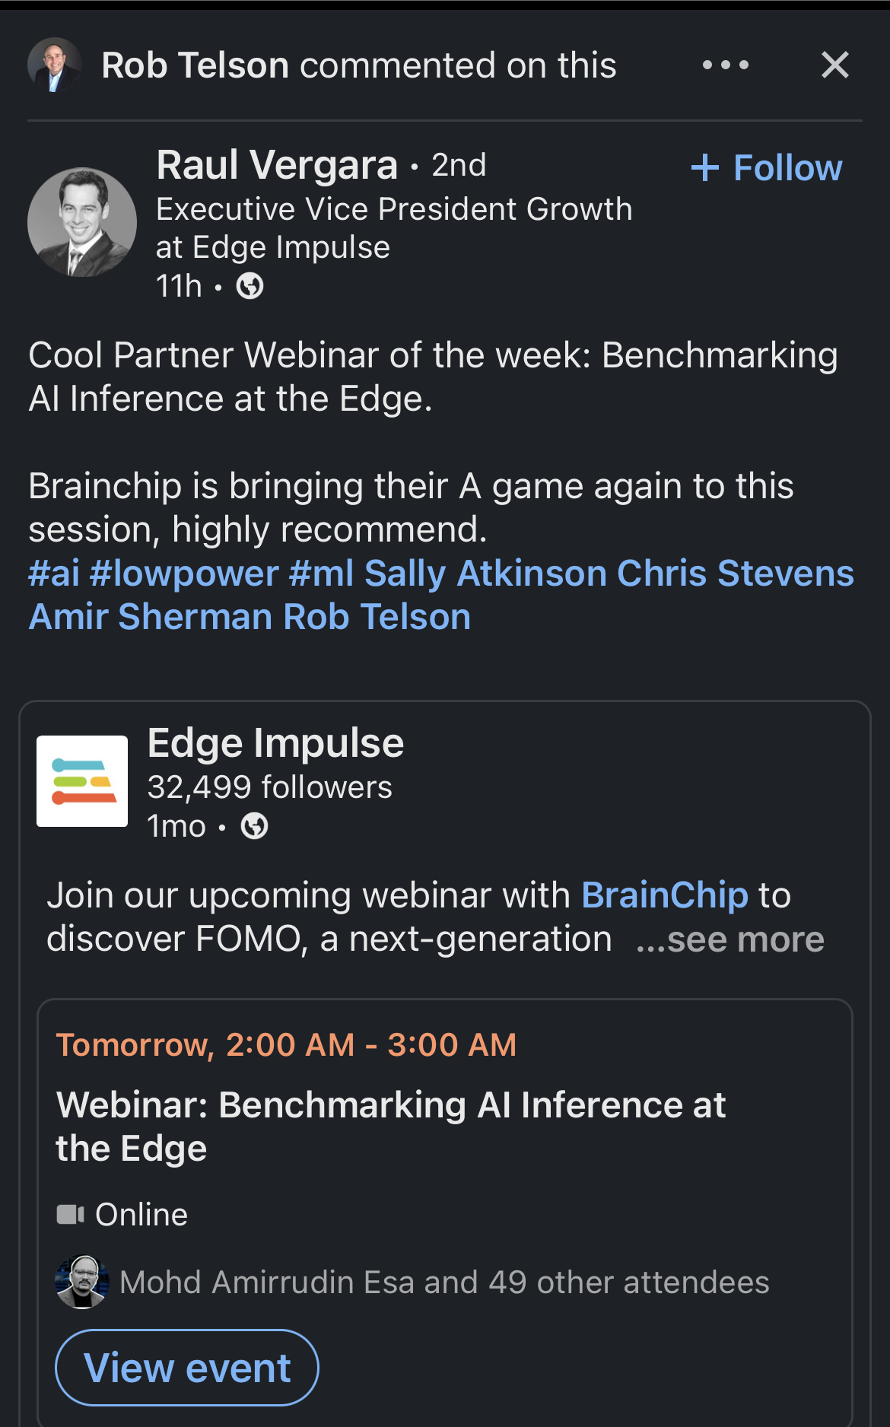This screenshot has height=1427, width=890.
Task: Open the BrainChip company mention link
Action: [x=665, y=895]
